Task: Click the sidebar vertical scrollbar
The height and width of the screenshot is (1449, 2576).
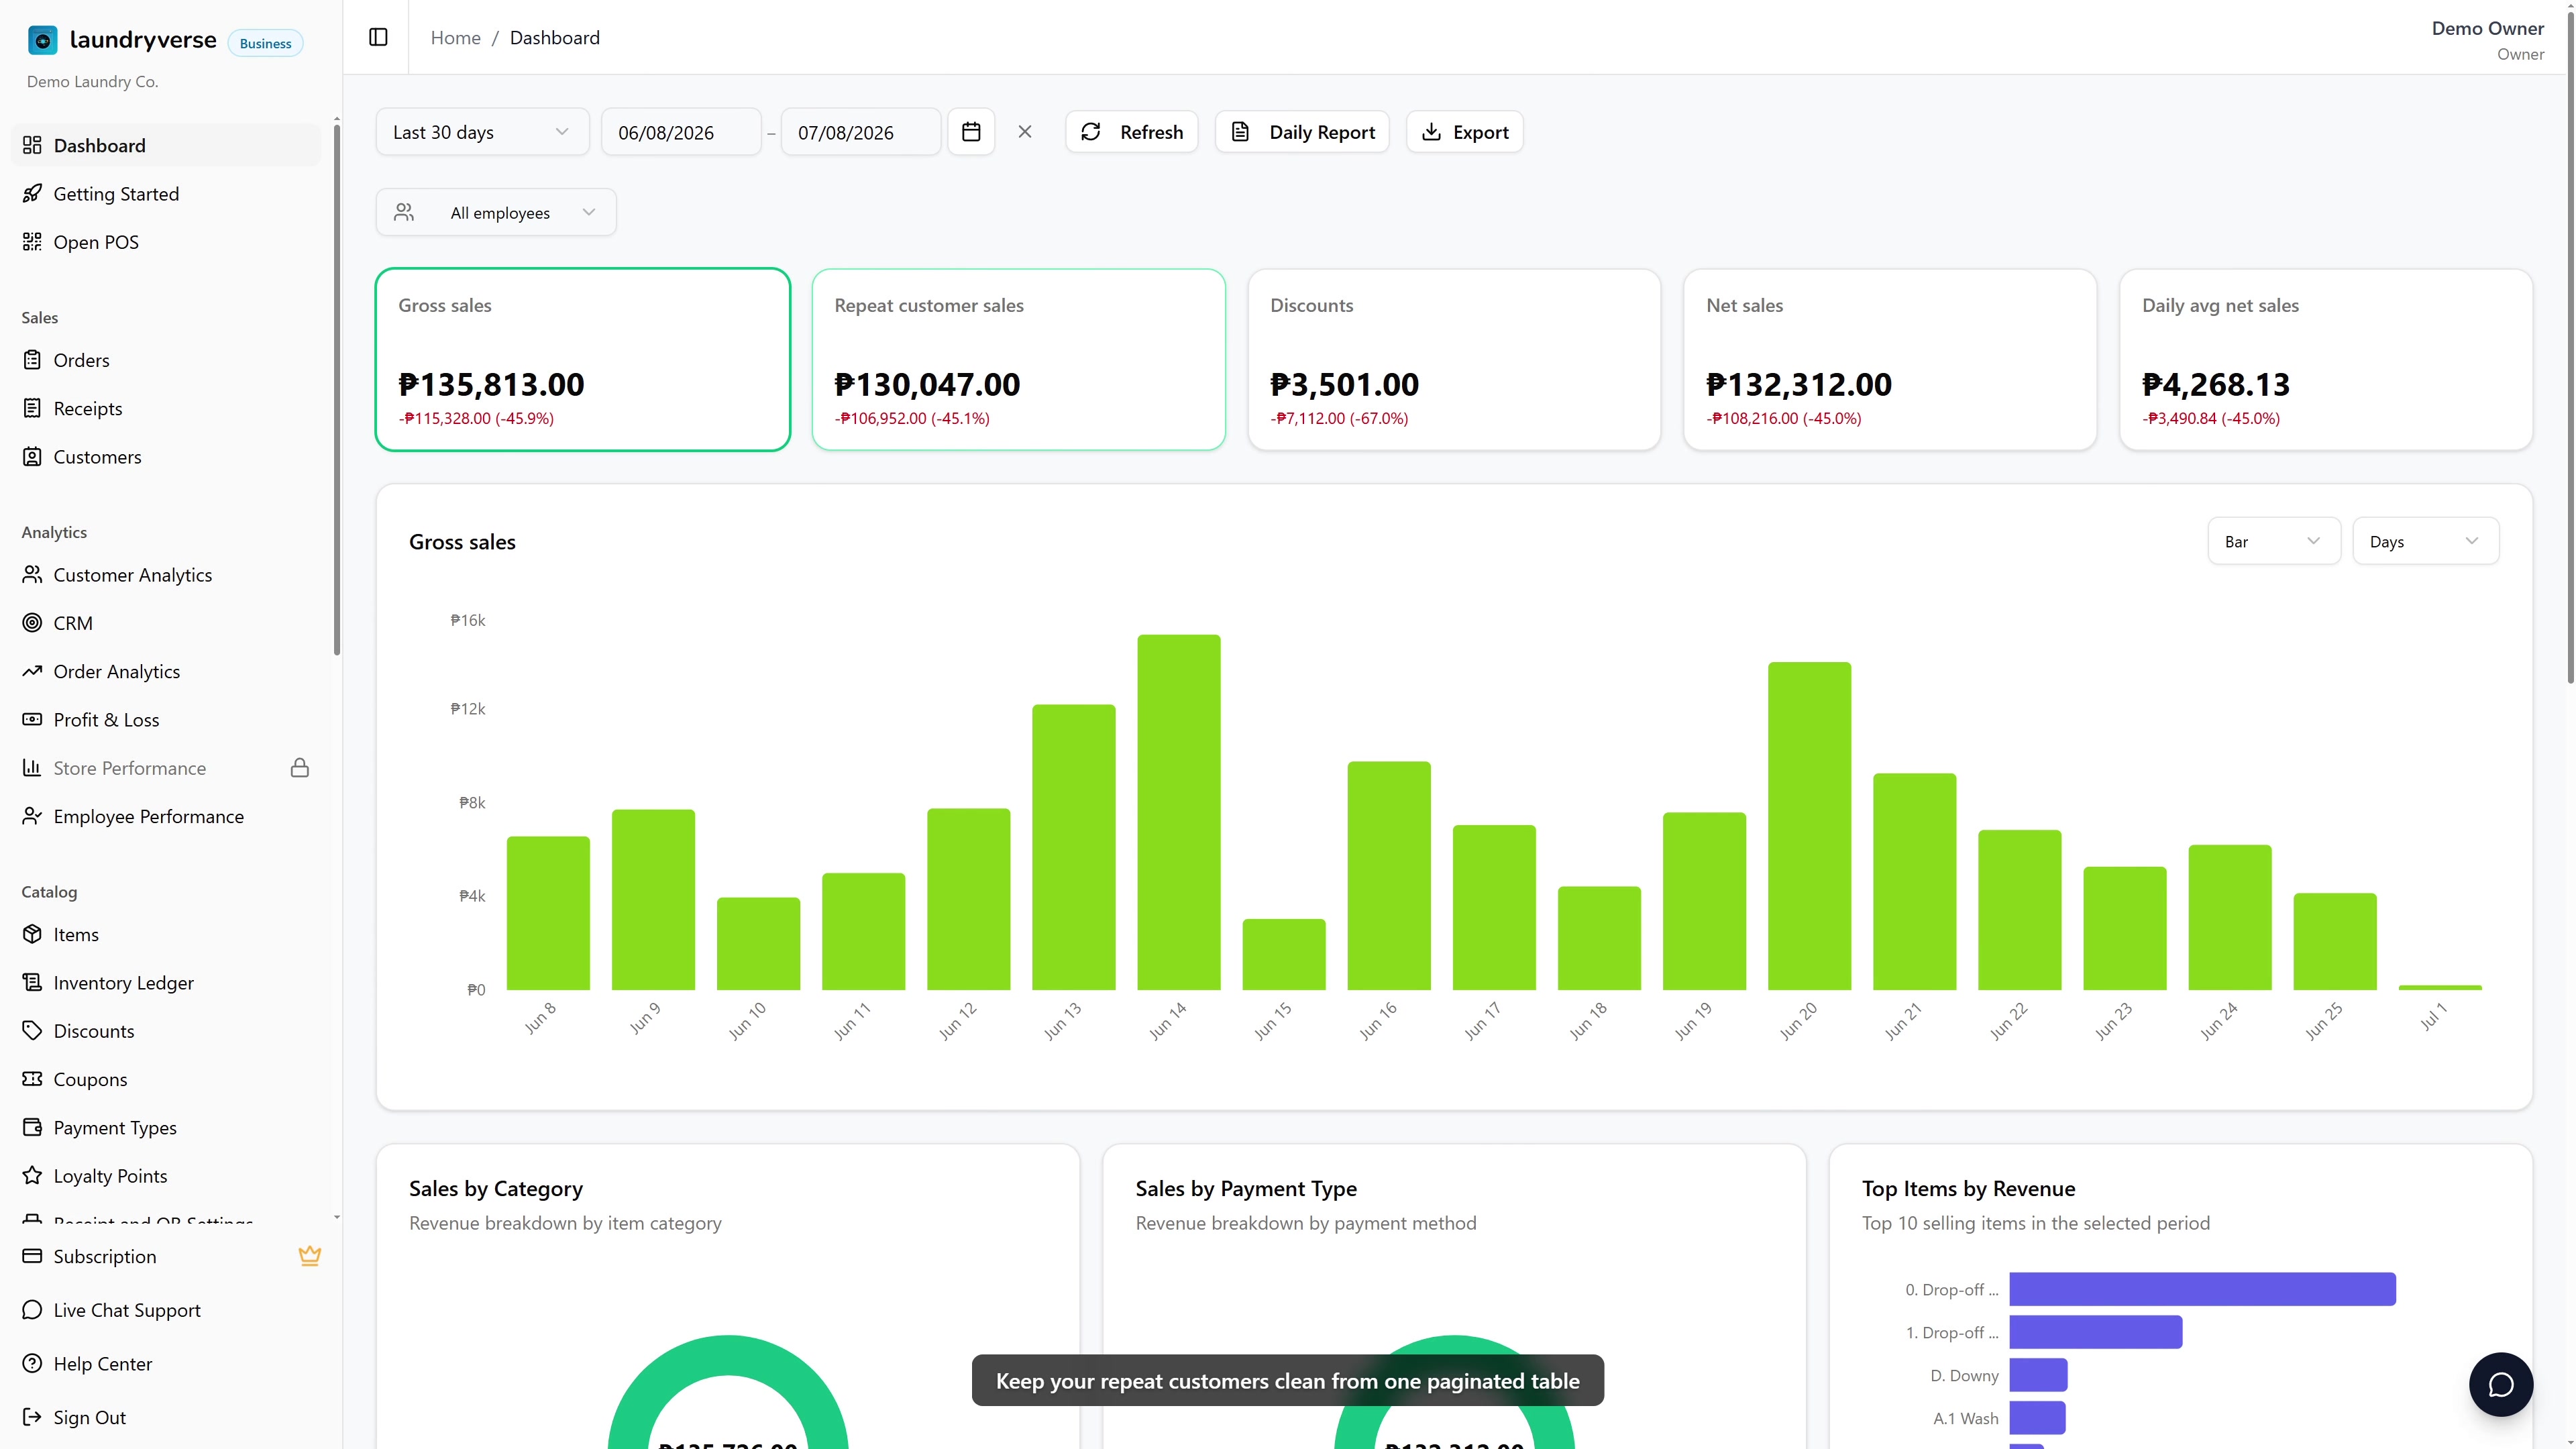Action: click(337, 390)
